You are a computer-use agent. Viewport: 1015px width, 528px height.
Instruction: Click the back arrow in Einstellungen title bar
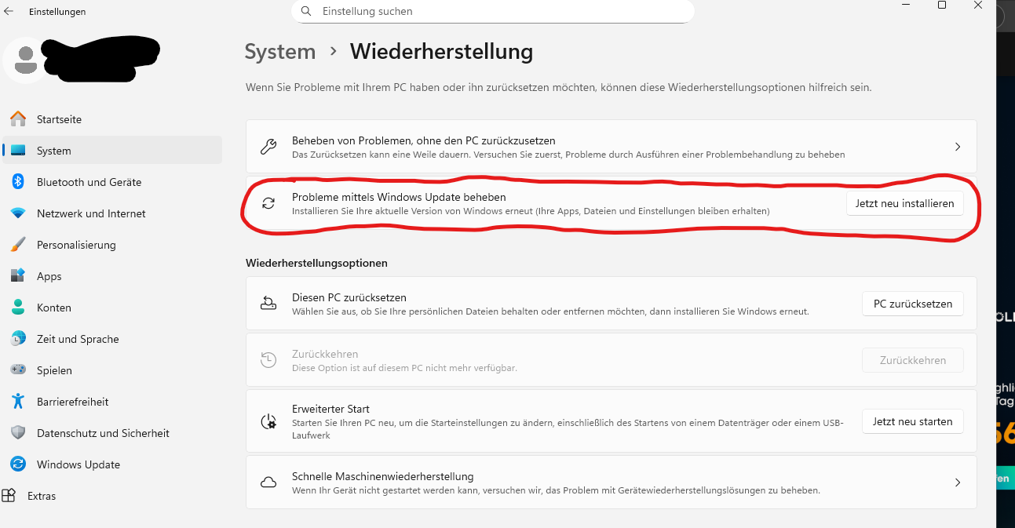click(9, 12)
